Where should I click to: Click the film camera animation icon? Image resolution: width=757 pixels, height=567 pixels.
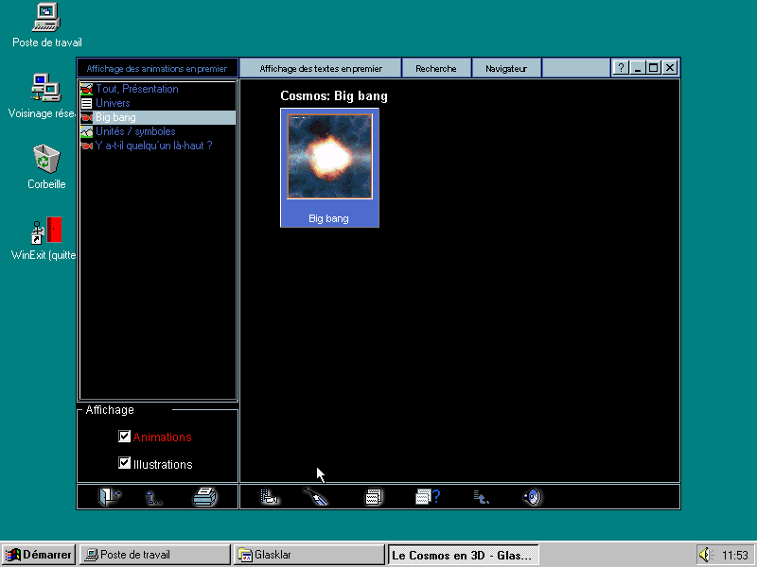pos(270,497)
